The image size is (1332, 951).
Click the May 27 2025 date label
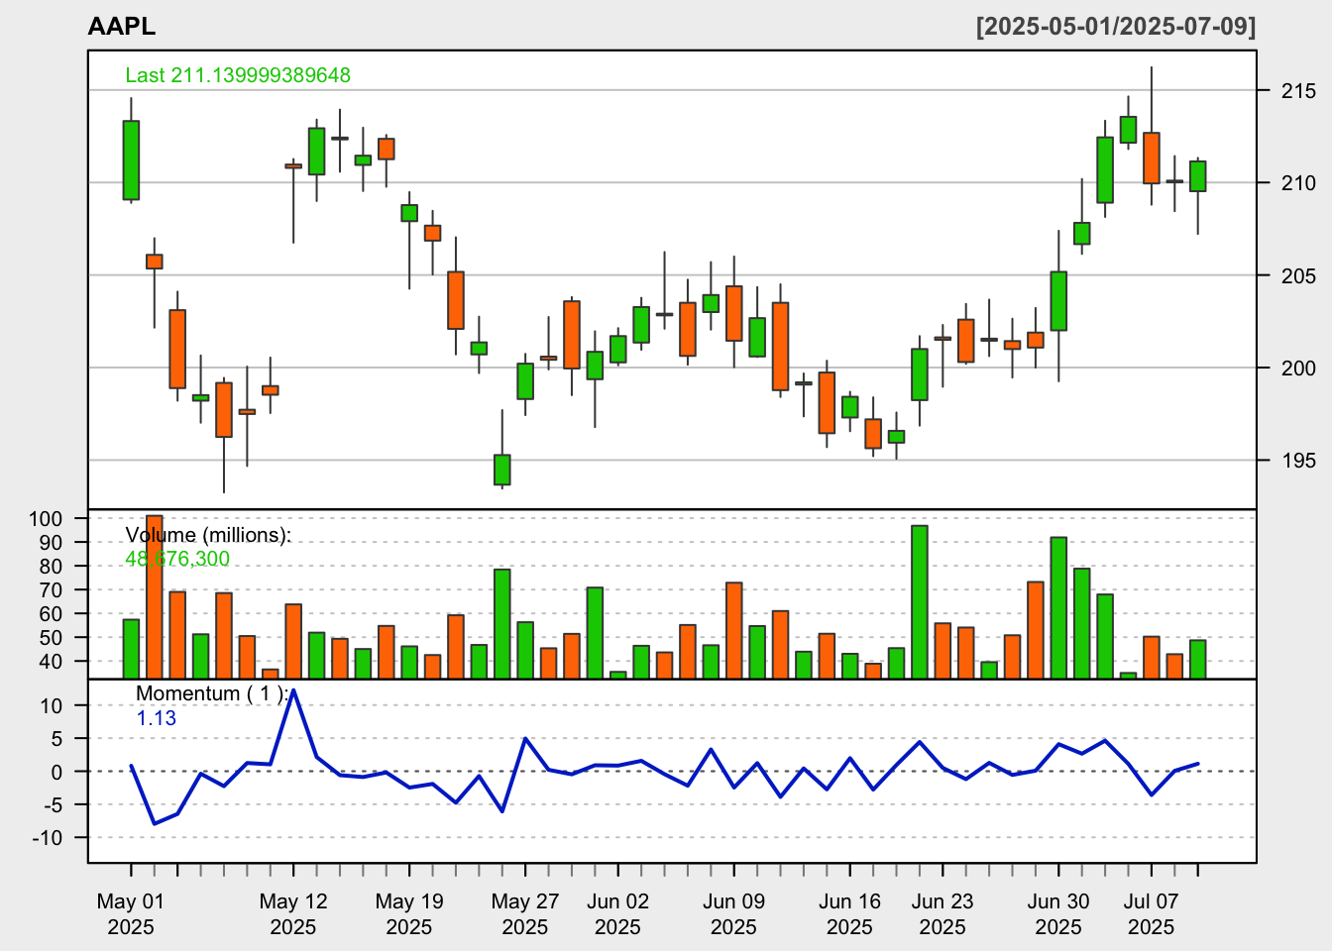[525, 914]
